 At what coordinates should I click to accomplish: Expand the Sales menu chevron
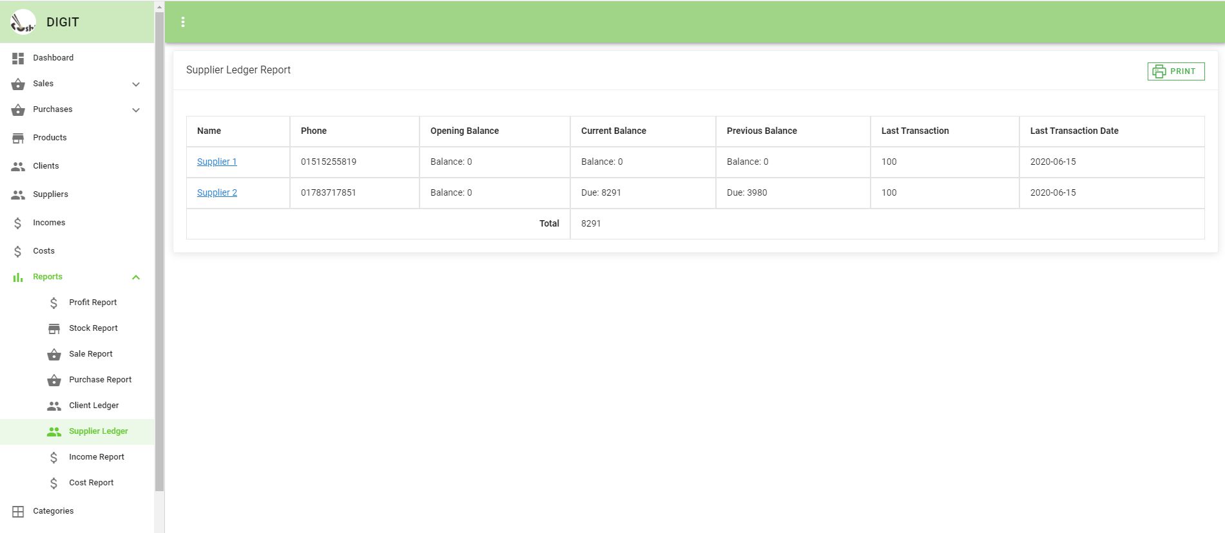136,84
